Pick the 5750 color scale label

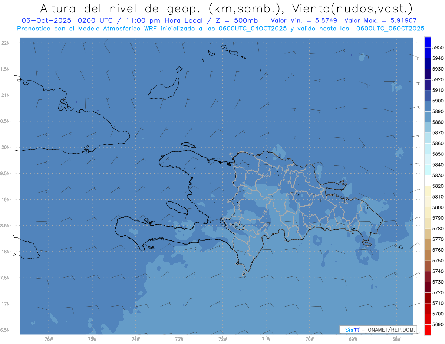(x=438, y=261)
